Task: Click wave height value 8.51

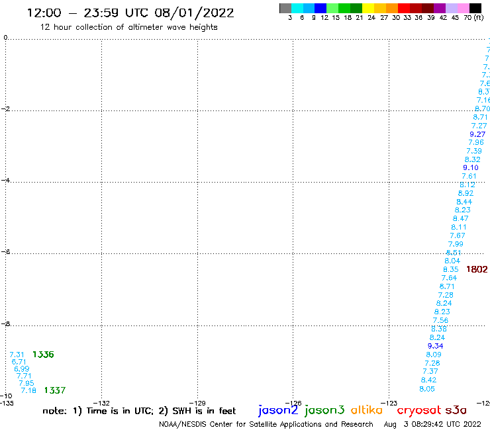Action: (454, 253)
